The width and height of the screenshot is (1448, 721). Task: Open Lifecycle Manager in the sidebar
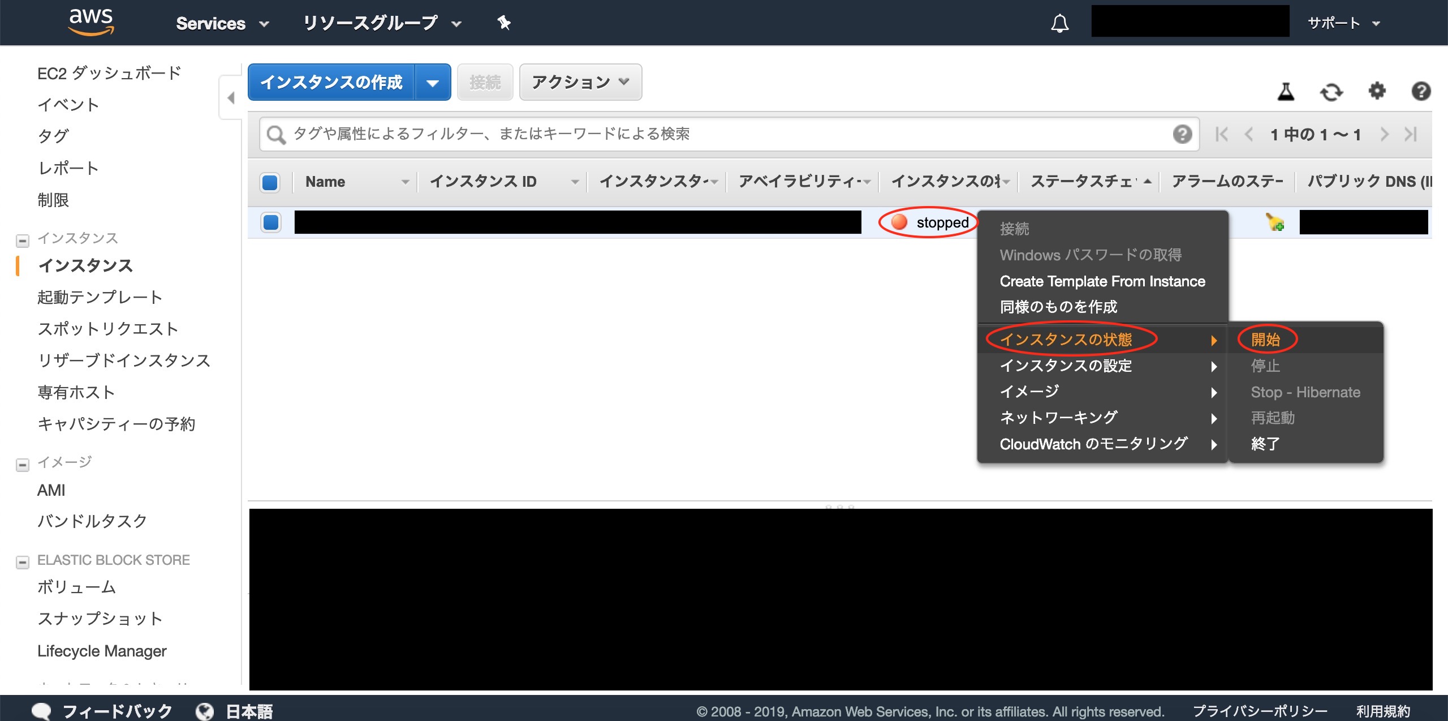(102, 651)
